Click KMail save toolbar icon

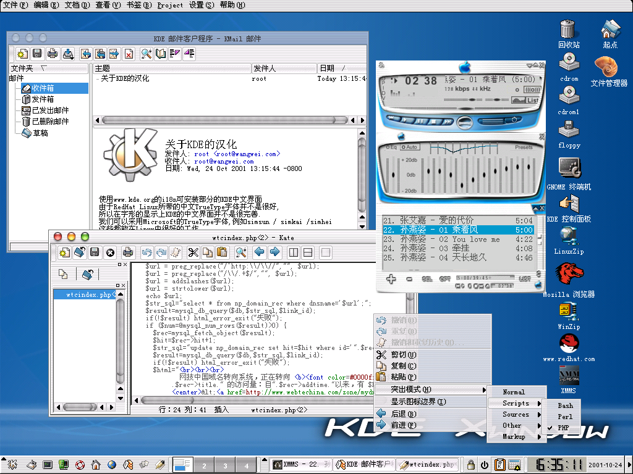pos(37,54)
